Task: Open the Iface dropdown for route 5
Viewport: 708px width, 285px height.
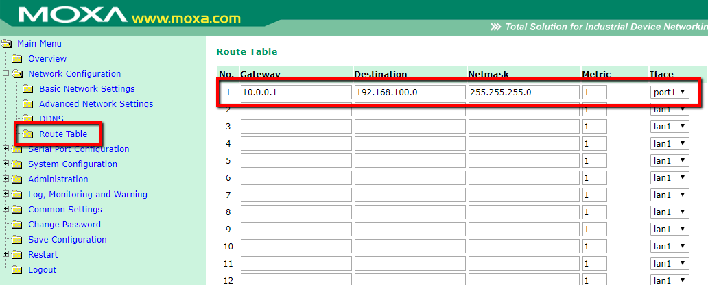Action: tap(669, 160)
